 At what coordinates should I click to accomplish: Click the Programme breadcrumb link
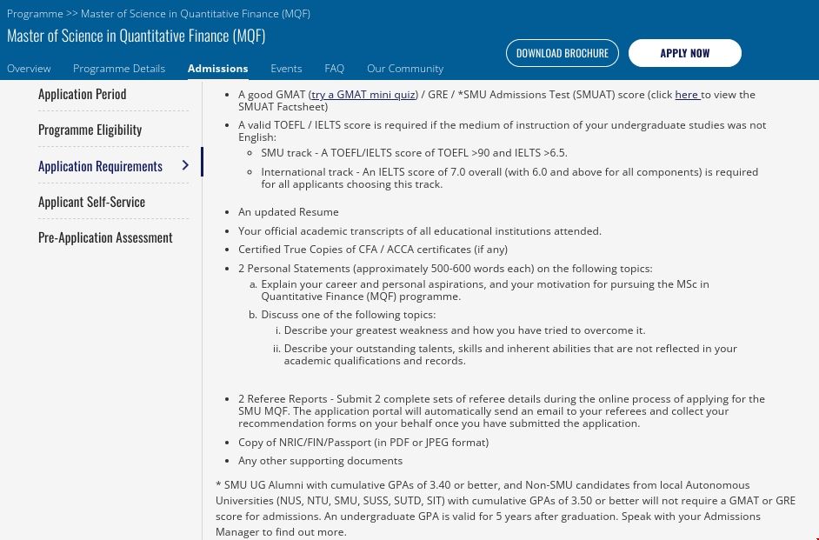[35, 14]
